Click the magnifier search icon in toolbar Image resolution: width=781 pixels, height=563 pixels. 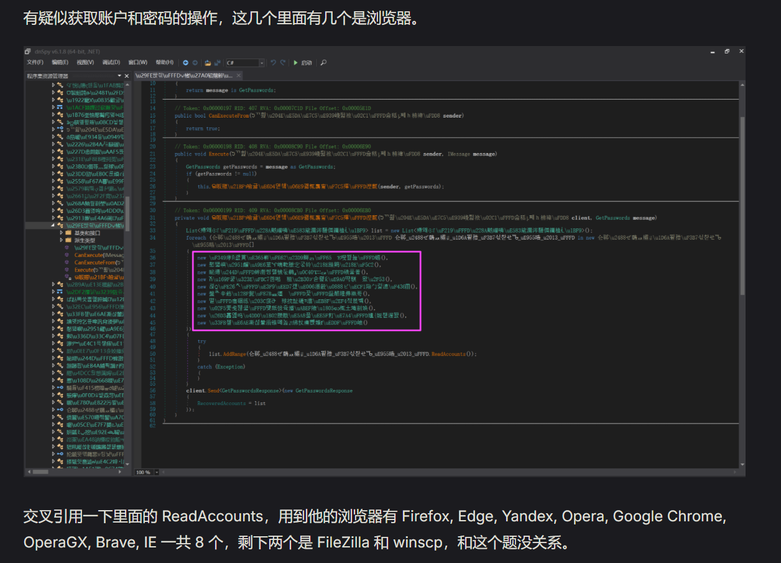[x=323, y=63]
